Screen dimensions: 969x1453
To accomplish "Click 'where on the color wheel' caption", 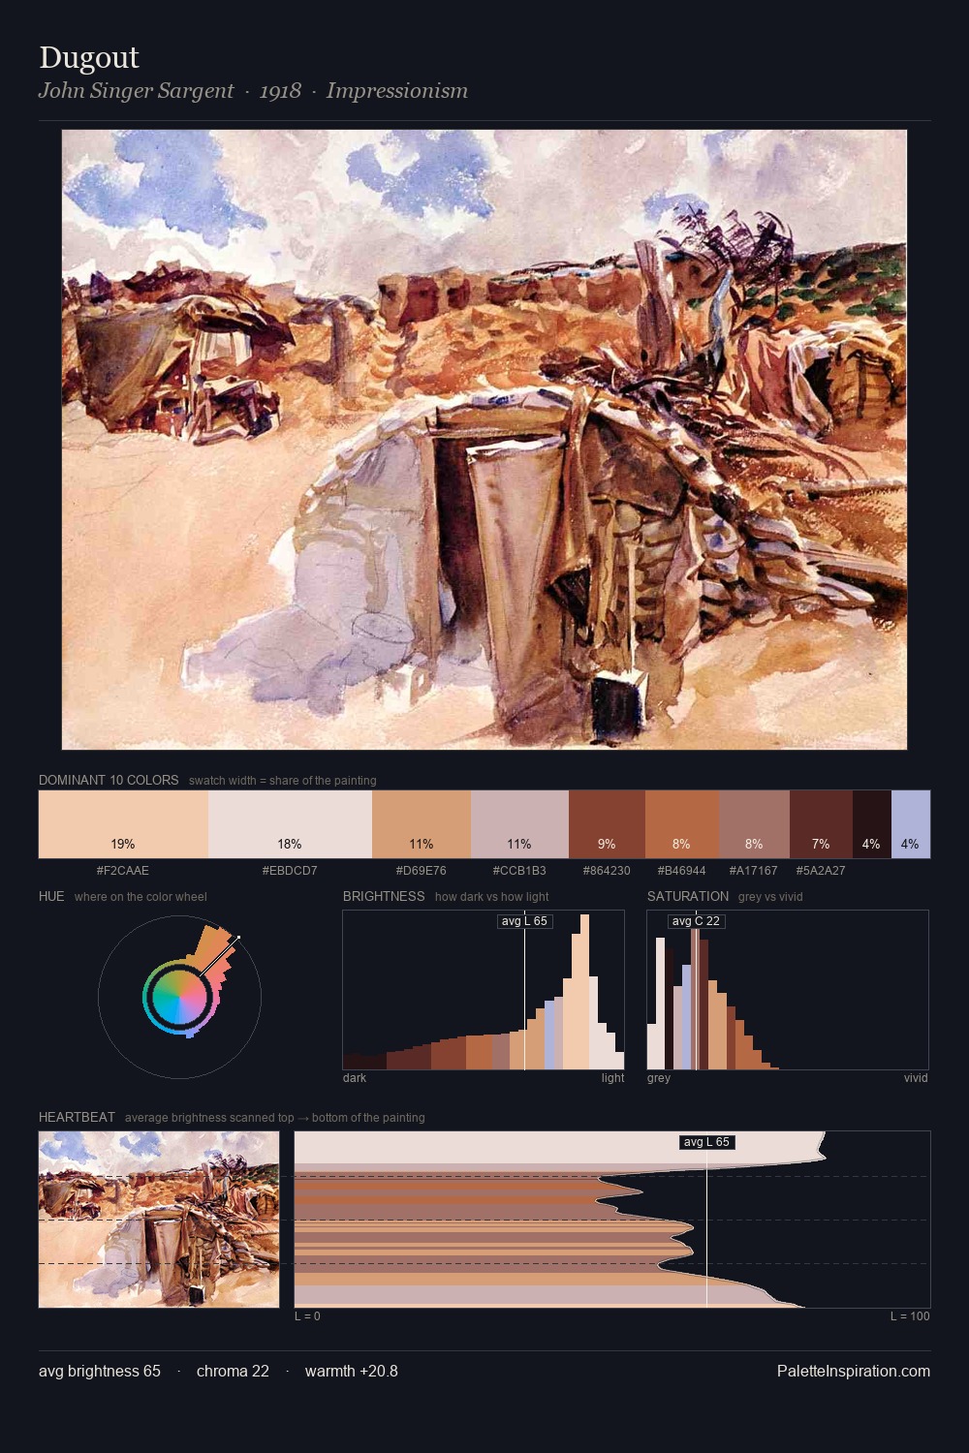I will click(141, 897).
